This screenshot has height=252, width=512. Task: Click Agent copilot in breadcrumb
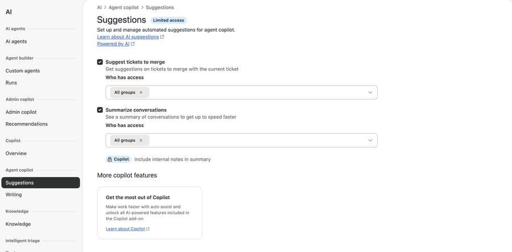pyautogui.click(x=124, y=7)
